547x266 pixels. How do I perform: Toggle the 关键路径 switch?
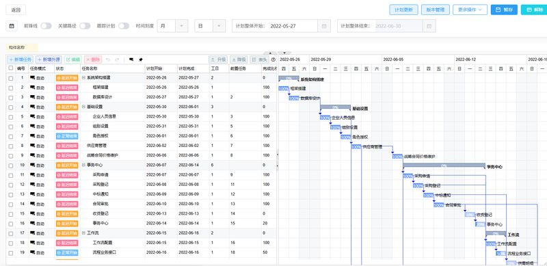85,26
